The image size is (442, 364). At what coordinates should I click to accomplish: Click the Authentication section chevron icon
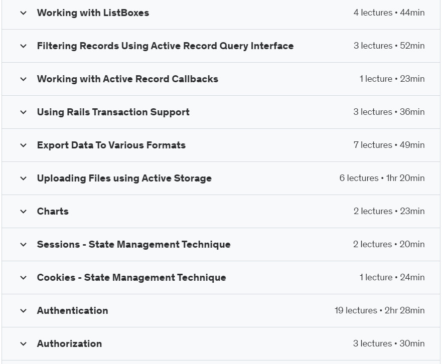click(x=24, y=311)
